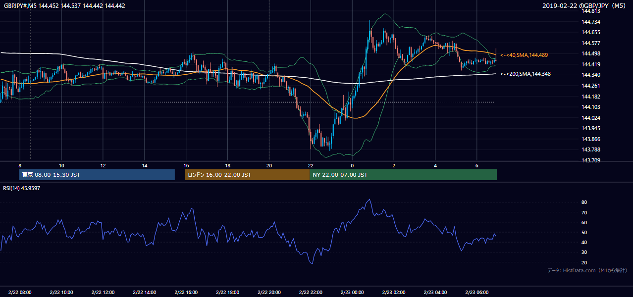Click the RSI 40 level label
633x297 pixels.
(x=584, y=242)
